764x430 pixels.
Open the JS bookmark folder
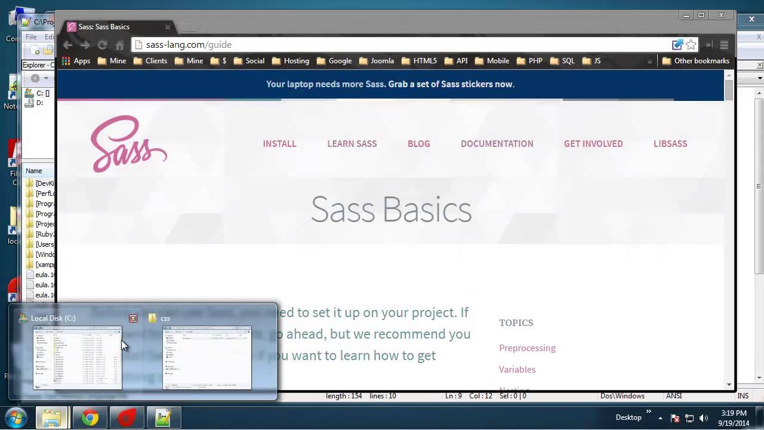pyautogui.click(x=592, y=61)
